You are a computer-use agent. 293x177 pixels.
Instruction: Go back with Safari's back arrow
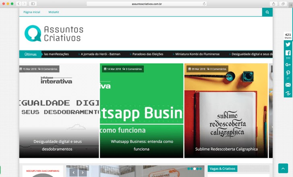click(19, 4)
